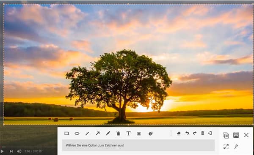This screenshot has width=254, height=155.
Task: Select the numbered step counter tool
Action: (x=151, y=133)
